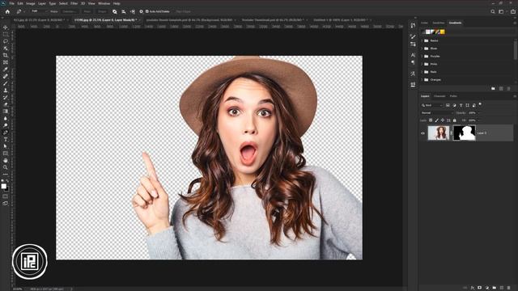Click the Home icon
518x291 pixels.
(7, 11)
